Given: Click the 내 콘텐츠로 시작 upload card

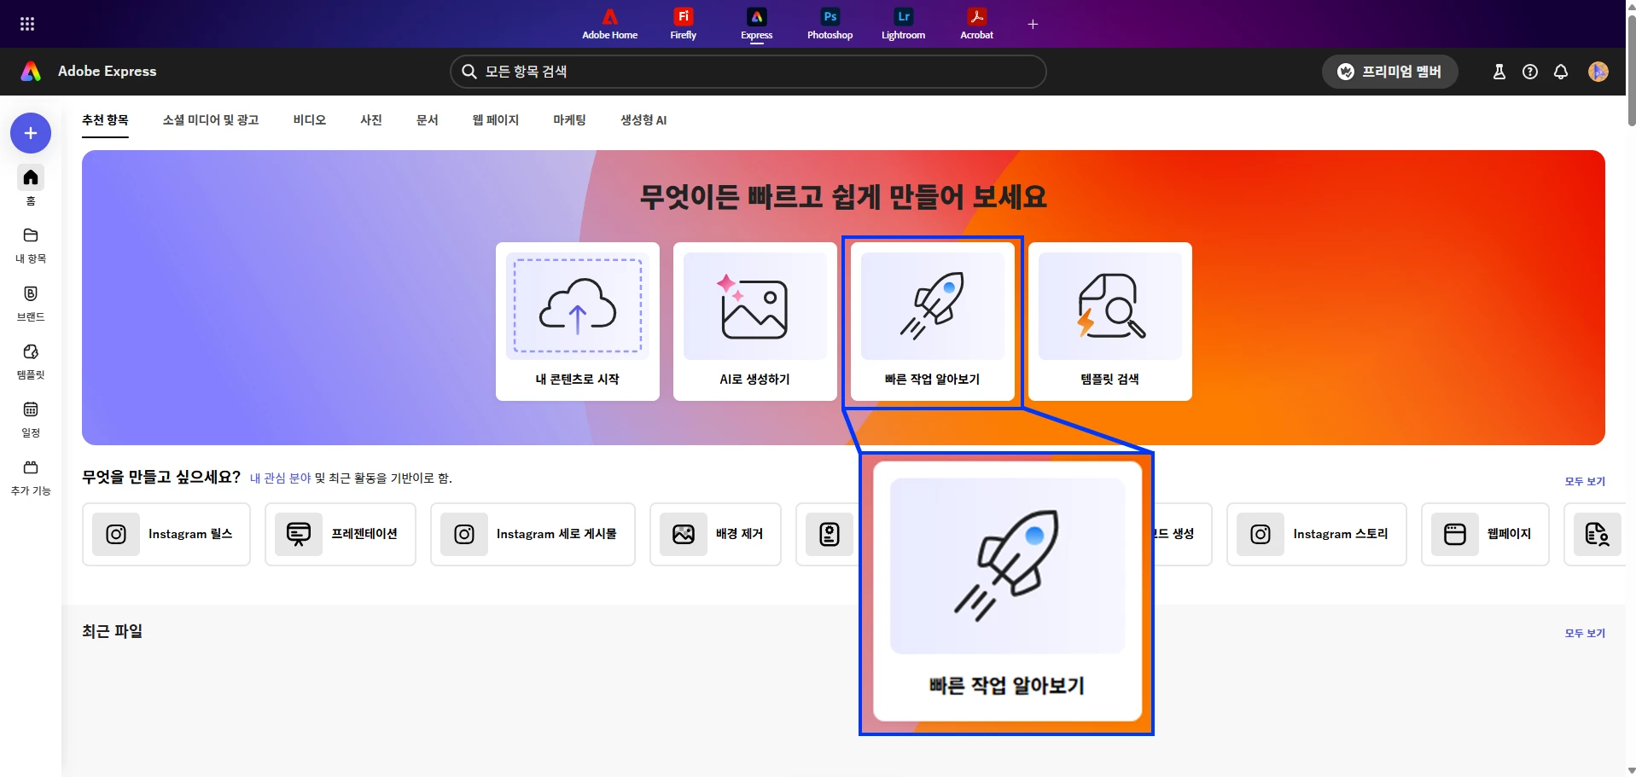Looking at the screenshot, I should click(x=578, y=322).
